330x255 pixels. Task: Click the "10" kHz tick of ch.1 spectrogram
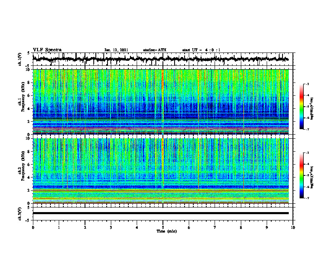pos(28,70)
